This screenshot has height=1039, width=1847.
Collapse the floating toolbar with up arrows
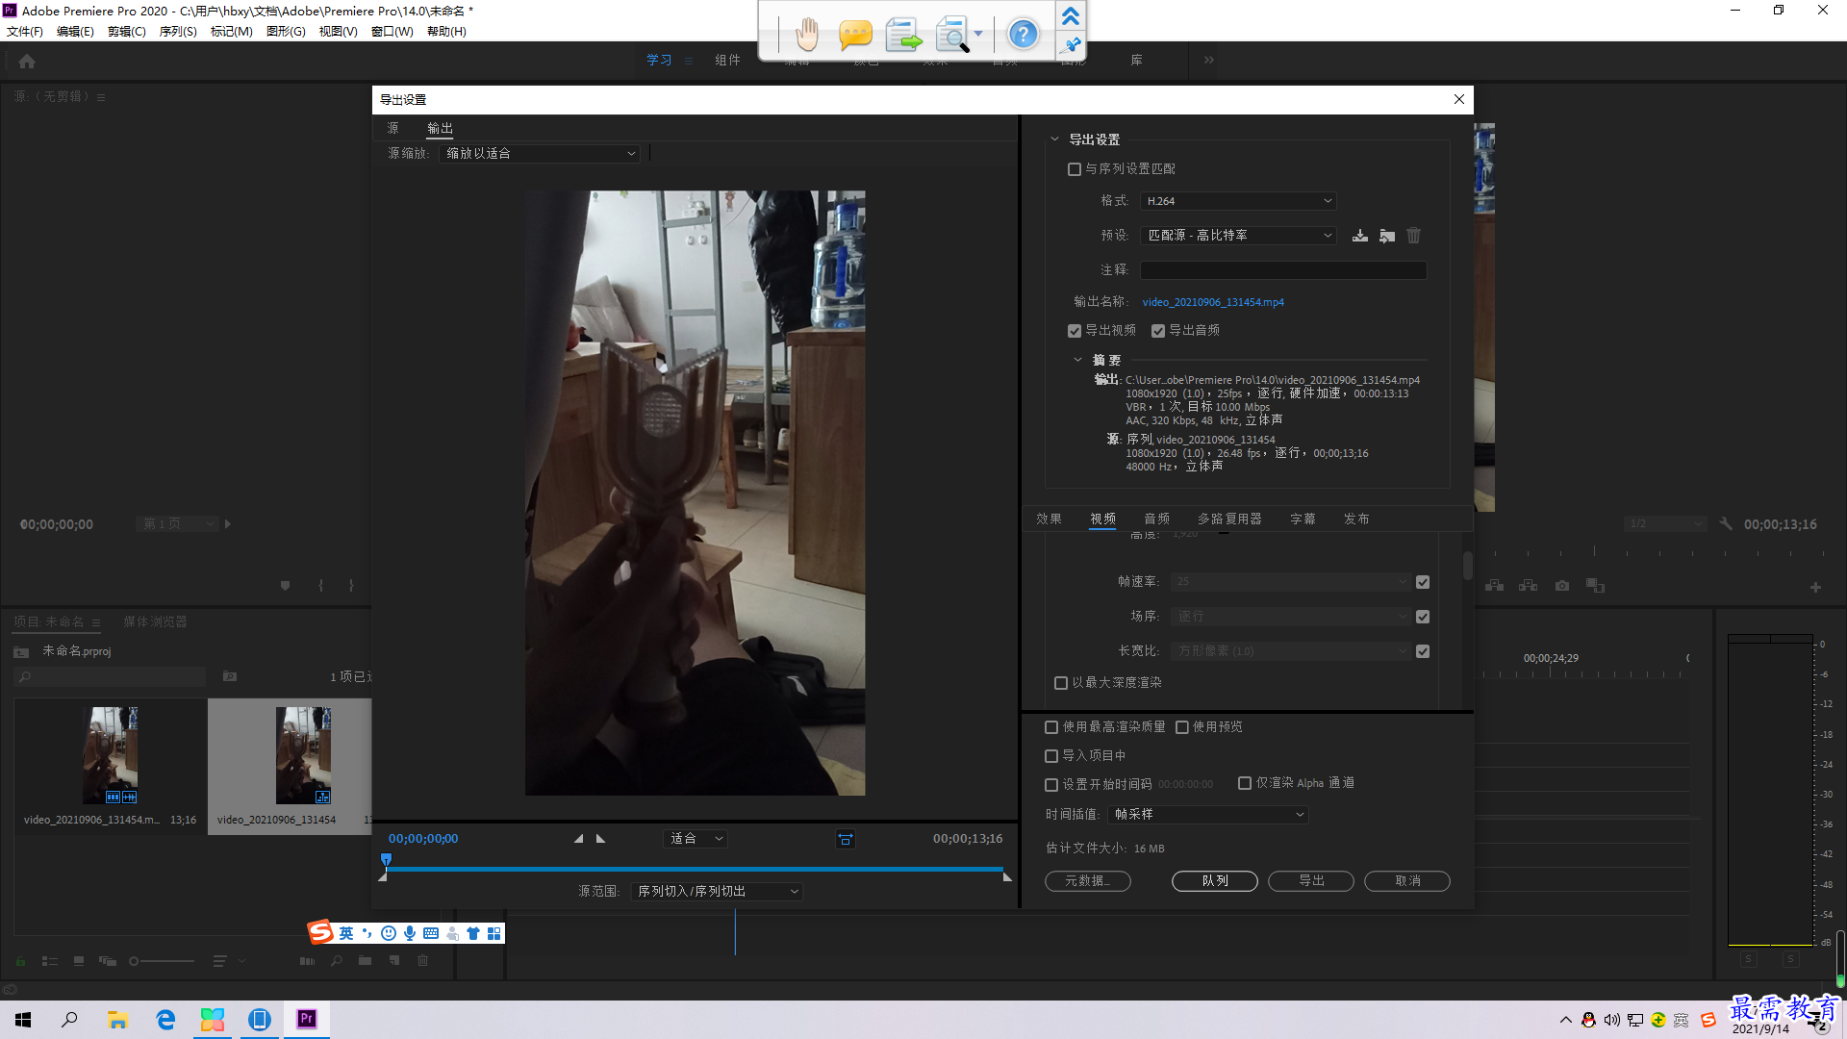tap(1071, 15)
